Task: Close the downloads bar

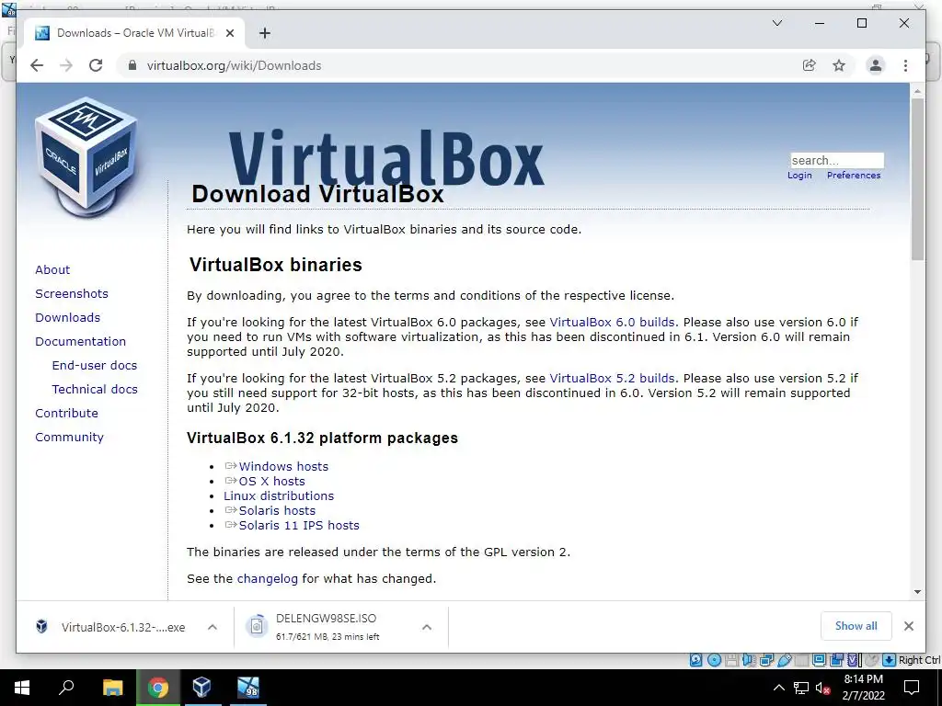Action: point(908,626)
